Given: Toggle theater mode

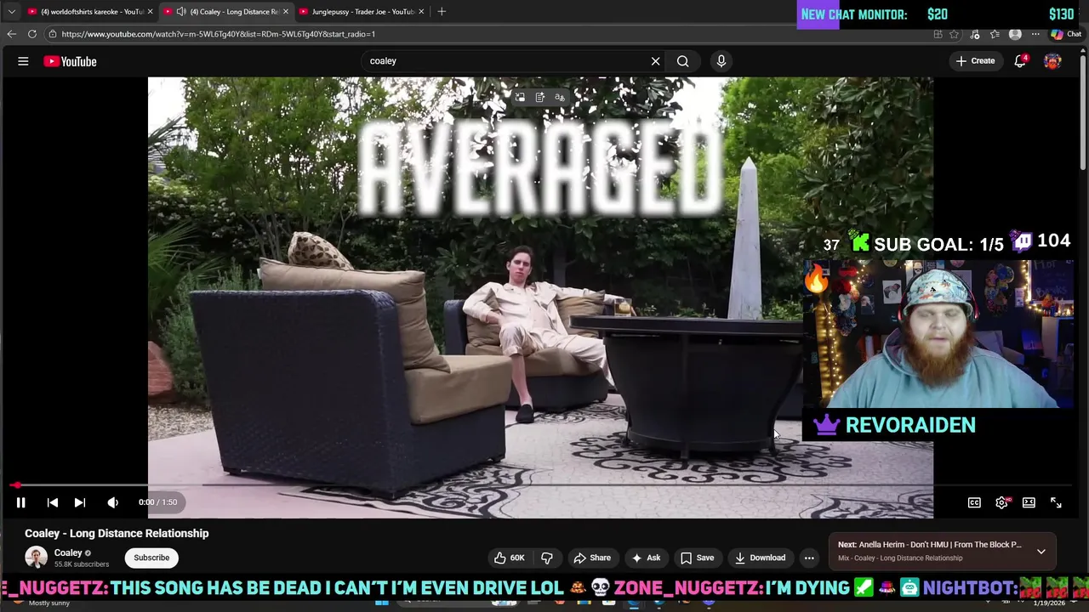Looking at the screenshot, I should [x=1029, y=502].
